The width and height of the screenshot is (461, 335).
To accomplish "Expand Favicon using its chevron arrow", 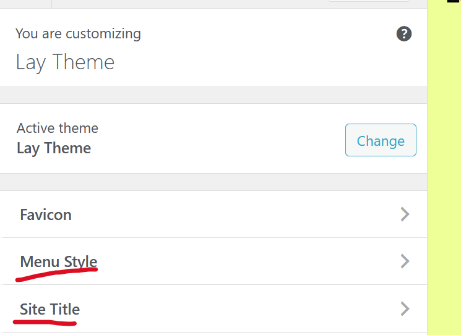I will (x=405, y=214).
